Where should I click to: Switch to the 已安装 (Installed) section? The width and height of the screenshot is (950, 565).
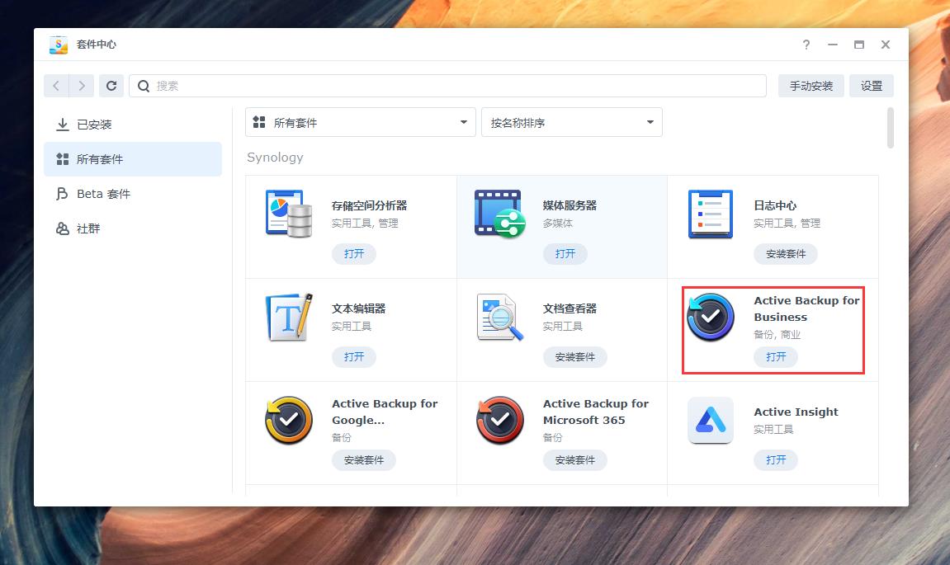click(97, 124)
